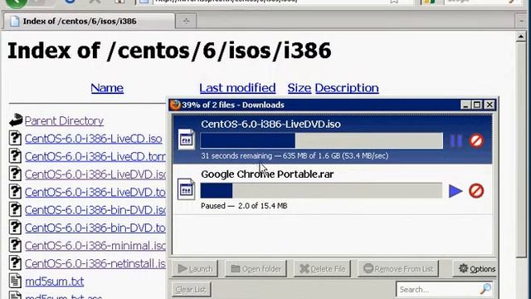The height and width of the screenshot is (299, 531).
Task: Click the magnifier icon in search box
Action: [485, 289]
